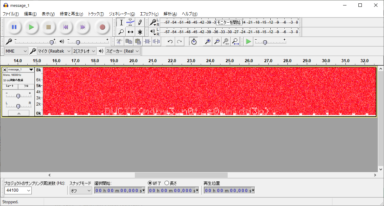Select the Selection (I-beam) tool

pyautogui.click(x=121, y=23)
